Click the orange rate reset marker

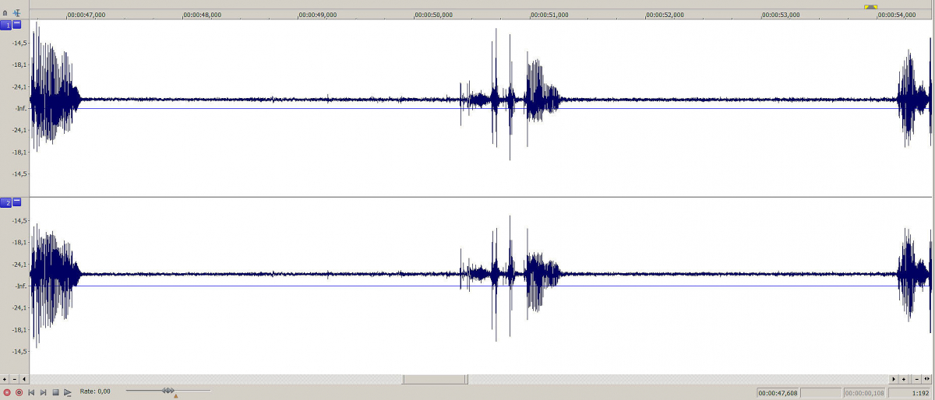click(x=176, y=396)
